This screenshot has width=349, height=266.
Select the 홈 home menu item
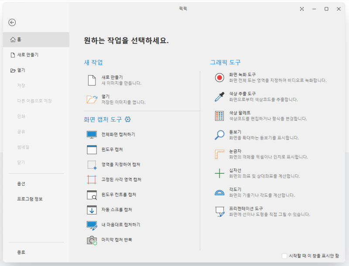(36, 40)
